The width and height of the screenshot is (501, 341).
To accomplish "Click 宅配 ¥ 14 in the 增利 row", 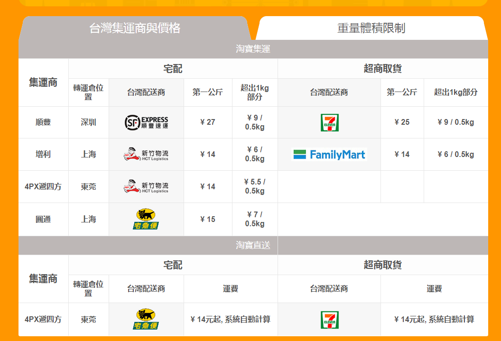I will (208, 155).
